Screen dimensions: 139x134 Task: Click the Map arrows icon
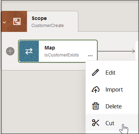pyautogui.click(x=29, y=51)
